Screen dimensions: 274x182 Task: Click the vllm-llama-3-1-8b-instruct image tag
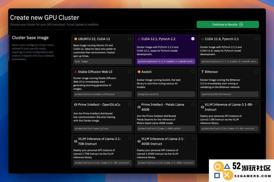pos(229,128)
